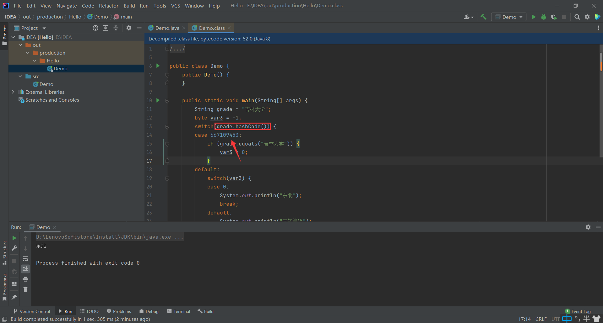Collapse the src folder

tap(20, 76)
